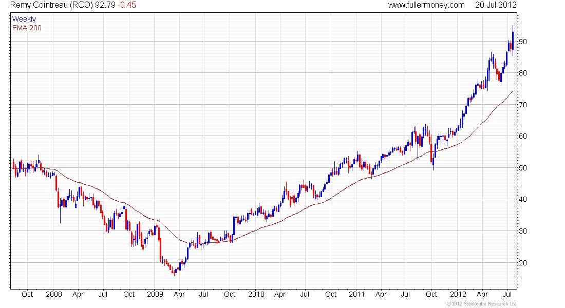
Task: Click the '2008' time axis label
Action: [x=54, y=294]
